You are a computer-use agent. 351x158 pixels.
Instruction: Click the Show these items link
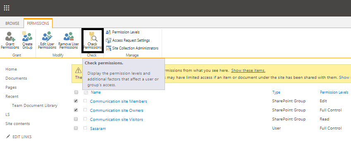(x=248, y=71)
